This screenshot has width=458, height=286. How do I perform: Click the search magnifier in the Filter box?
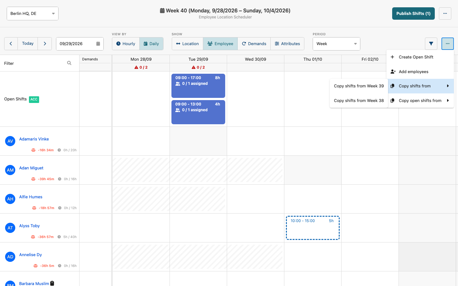(x=69, y=63)
